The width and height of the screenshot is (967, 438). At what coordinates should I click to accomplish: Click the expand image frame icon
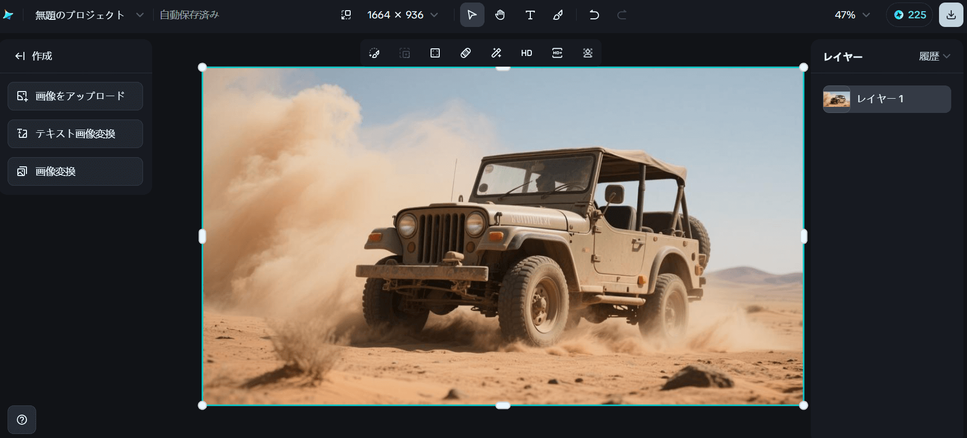pos(435,53)
